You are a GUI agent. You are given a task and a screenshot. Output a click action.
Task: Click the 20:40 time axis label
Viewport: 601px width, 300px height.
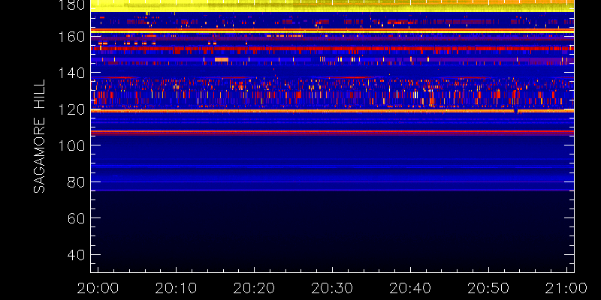point(410,288)
